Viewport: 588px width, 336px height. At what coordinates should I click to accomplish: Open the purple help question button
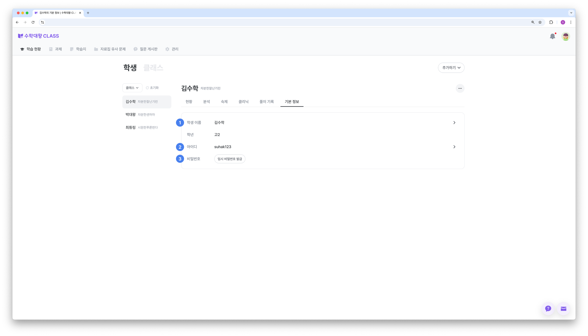tap(548, 309)
